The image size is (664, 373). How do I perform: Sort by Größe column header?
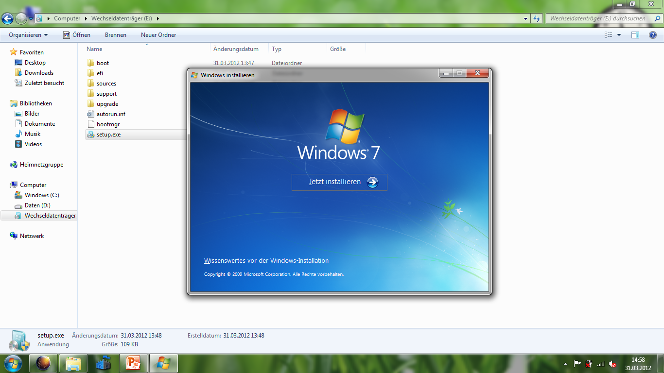pyautogui.click(x=346, y=49)
